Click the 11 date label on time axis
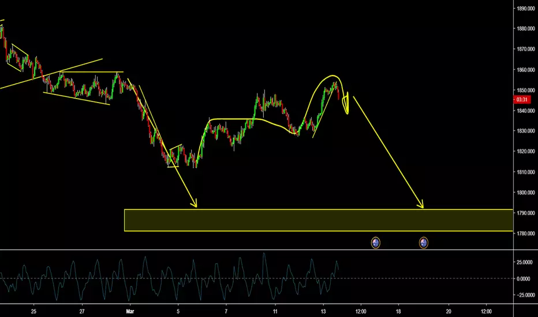This screenshot has width=538, height=317. (275, 311)
